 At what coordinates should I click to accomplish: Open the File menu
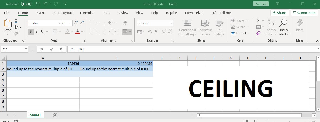tap(7, 13)
